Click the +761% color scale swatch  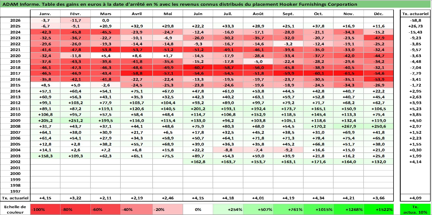click(288, 209)
